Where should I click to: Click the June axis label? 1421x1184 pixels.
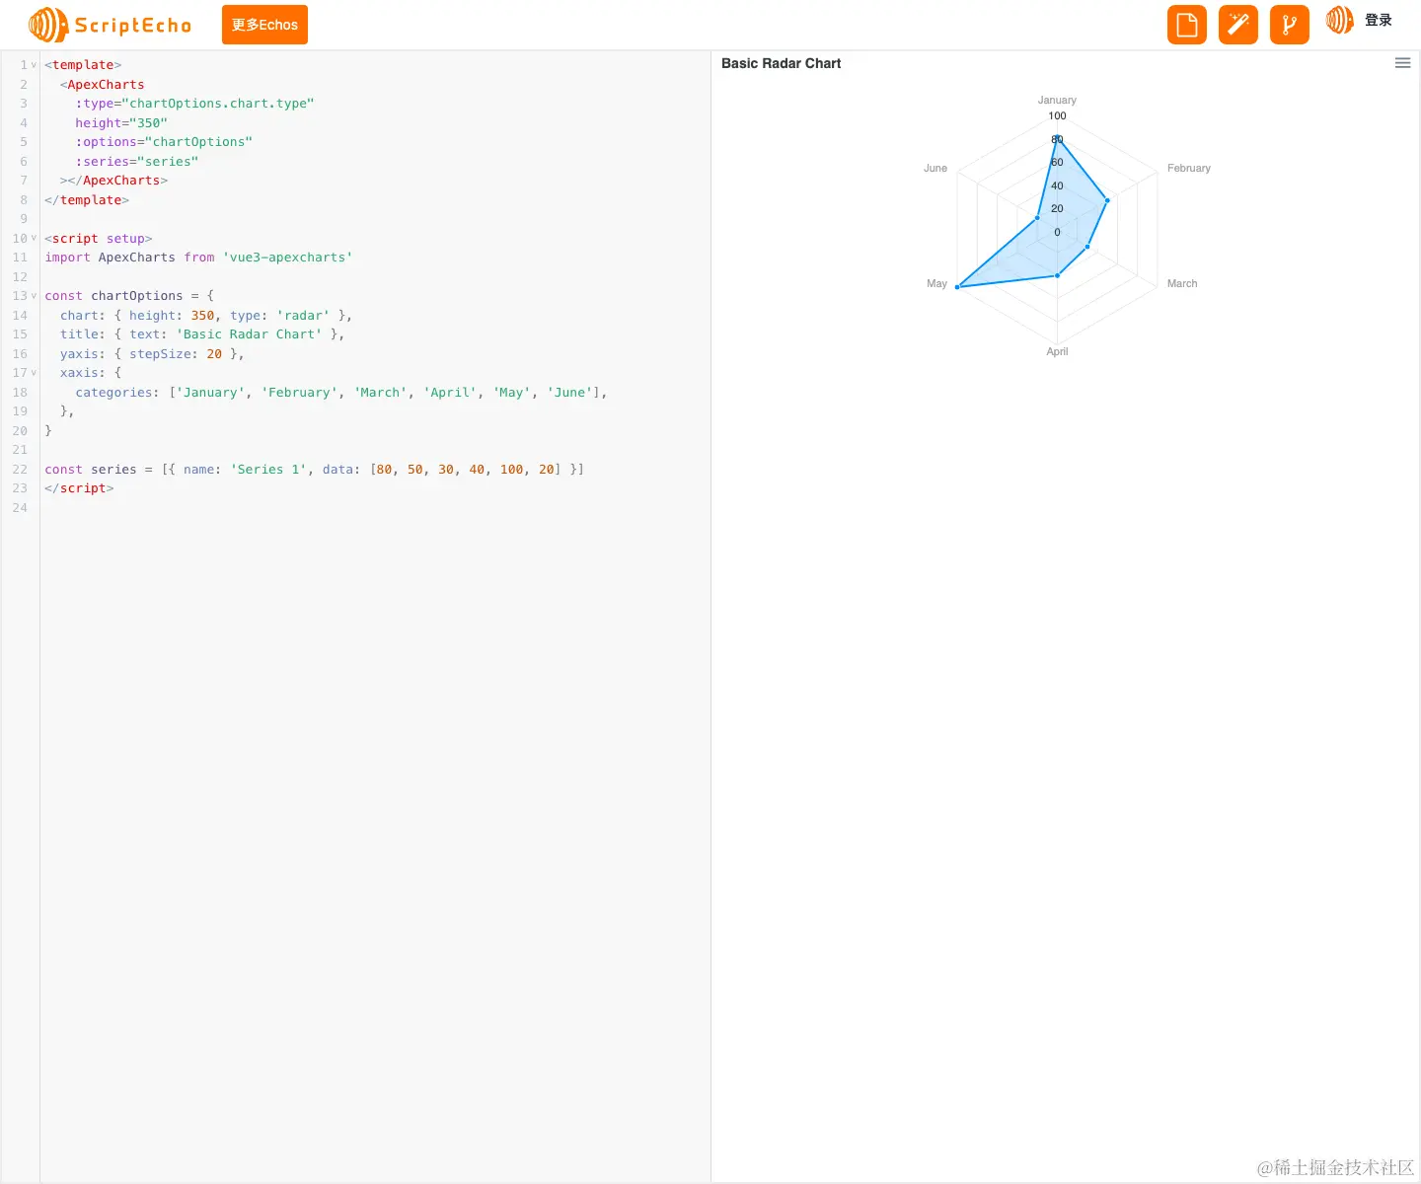coord(935,168)
